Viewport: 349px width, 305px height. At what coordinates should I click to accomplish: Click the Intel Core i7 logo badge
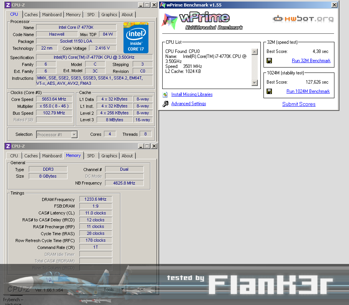(x=136, y=38)
